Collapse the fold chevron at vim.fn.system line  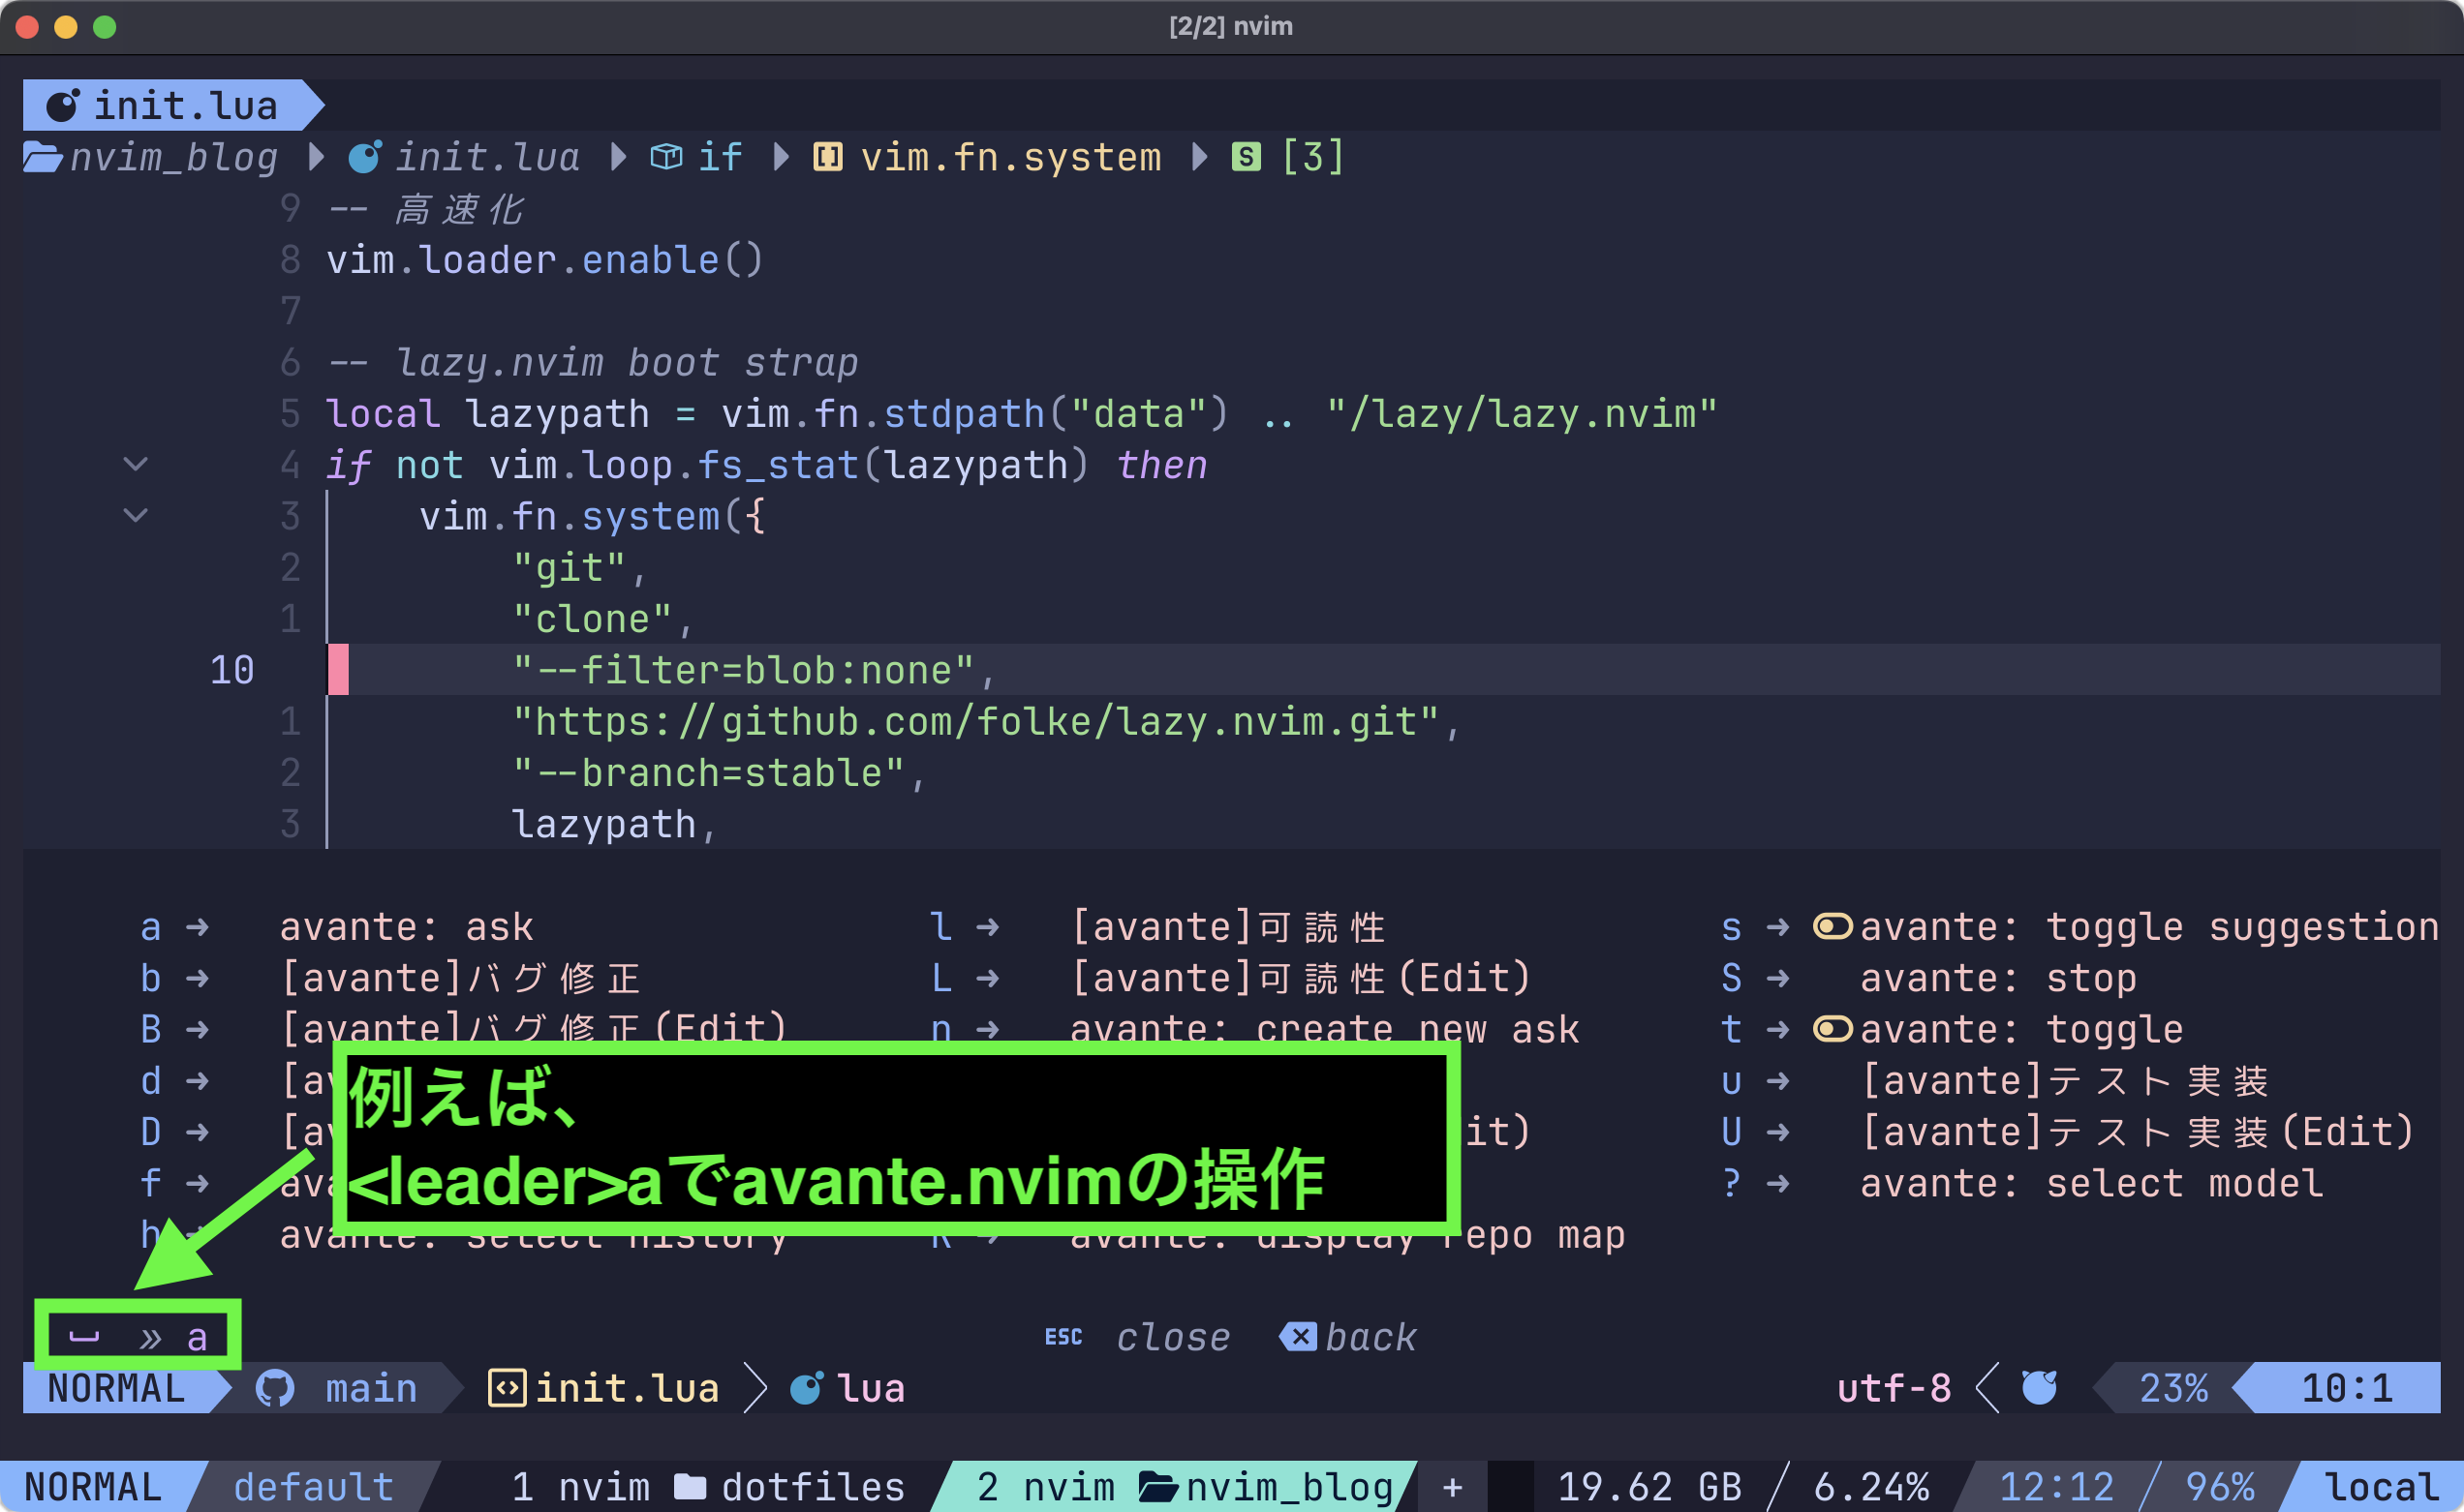point(135,515)
